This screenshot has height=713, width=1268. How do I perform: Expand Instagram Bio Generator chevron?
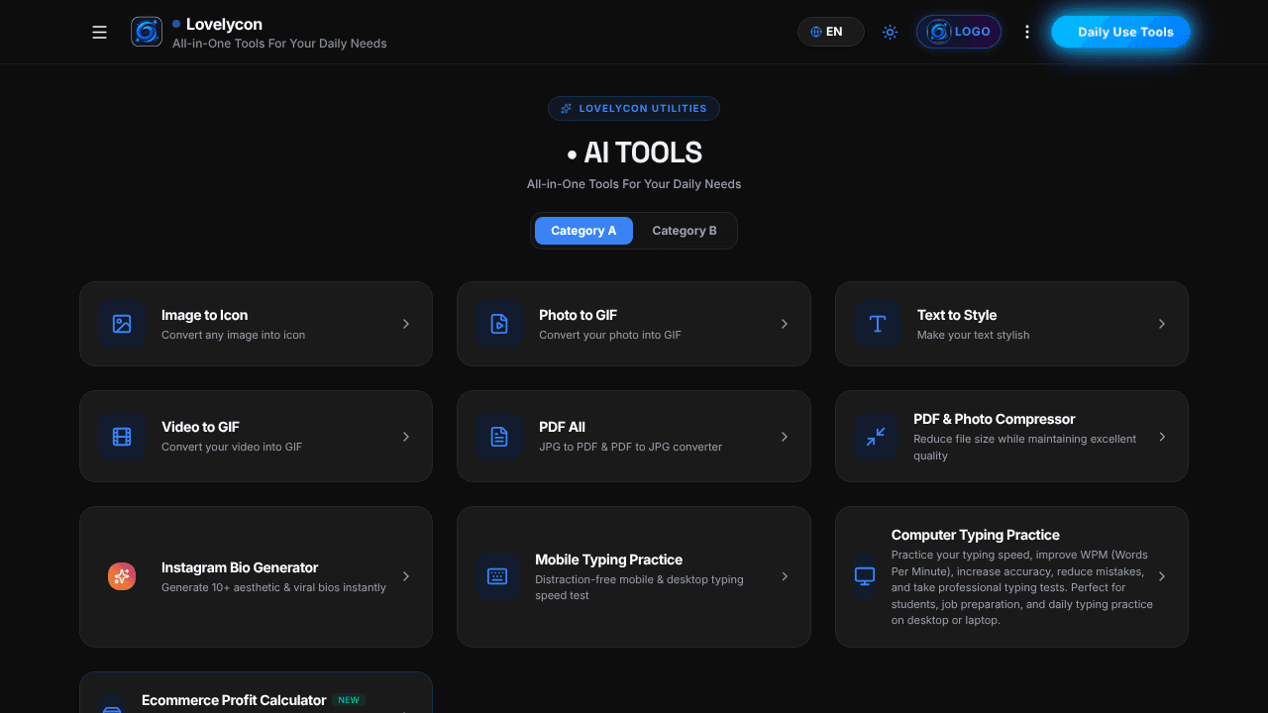[406, 576]
